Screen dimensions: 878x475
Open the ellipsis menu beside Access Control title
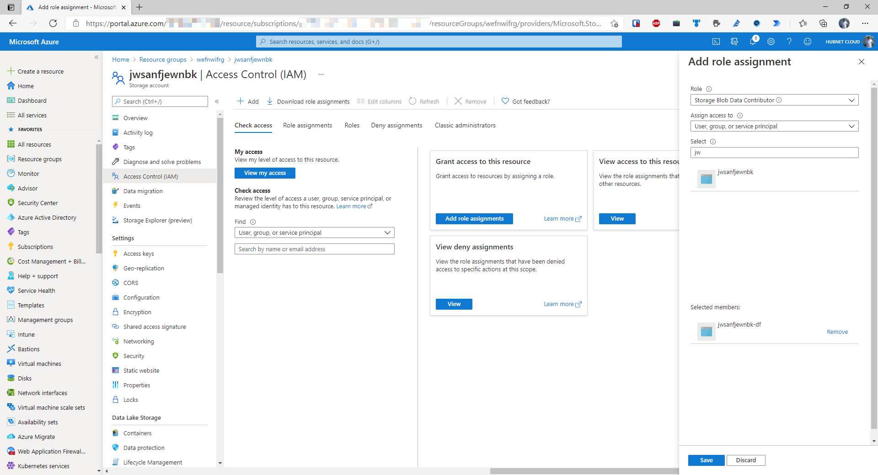coord(321,74)
